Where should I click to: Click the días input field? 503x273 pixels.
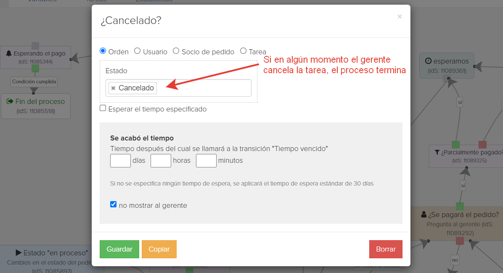(120, 161)
